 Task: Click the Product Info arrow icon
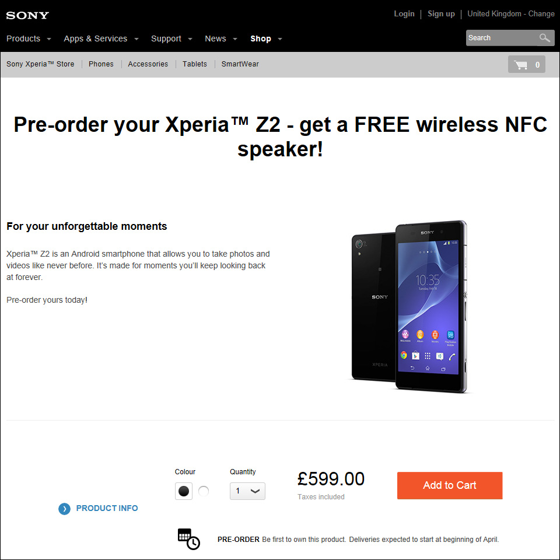(64, 509)
